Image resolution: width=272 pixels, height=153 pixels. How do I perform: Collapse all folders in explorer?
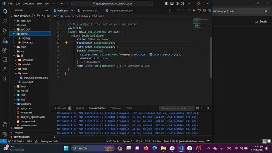[48, 16]
